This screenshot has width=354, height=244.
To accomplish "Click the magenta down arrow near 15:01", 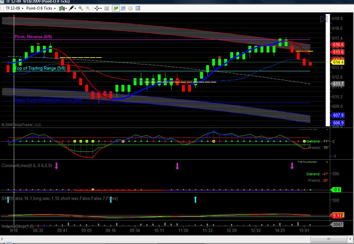I will pos(292,166).
